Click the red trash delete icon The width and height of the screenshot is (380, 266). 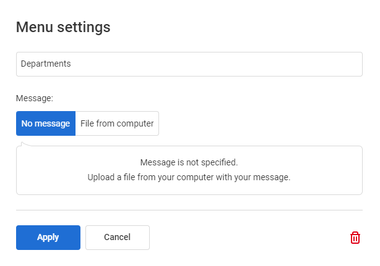point(355,238)
